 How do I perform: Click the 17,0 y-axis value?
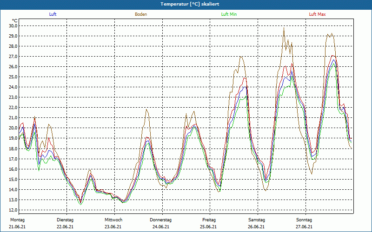pyautogui.click(x=13, y=159)
